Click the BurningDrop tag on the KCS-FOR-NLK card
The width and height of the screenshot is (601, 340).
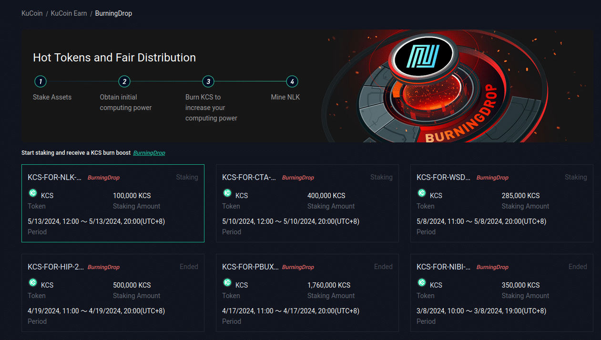tap(103, 178)
